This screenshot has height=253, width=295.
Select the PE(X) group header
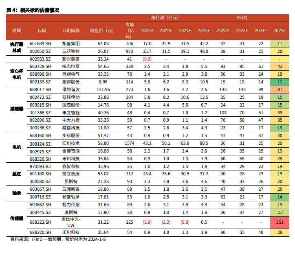242,17
